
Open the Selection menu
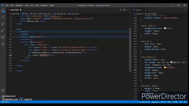coord(19,5)
